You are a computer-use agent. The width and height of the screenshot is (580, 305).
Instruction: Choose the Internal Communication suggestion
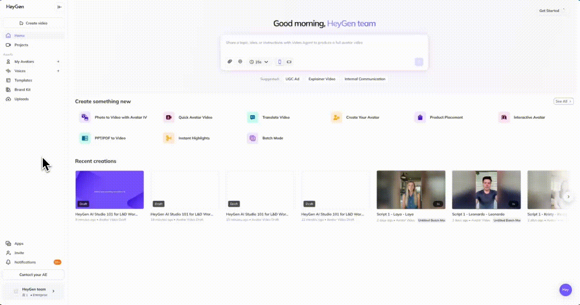(365, 79)
